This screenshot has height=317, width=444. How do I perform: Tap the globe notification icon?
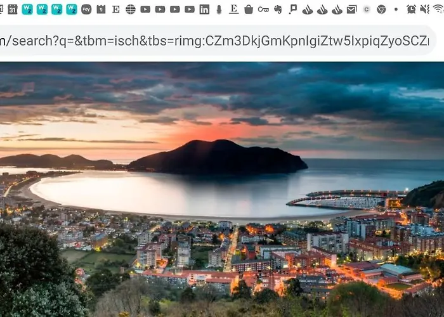(x=131, y=10)
